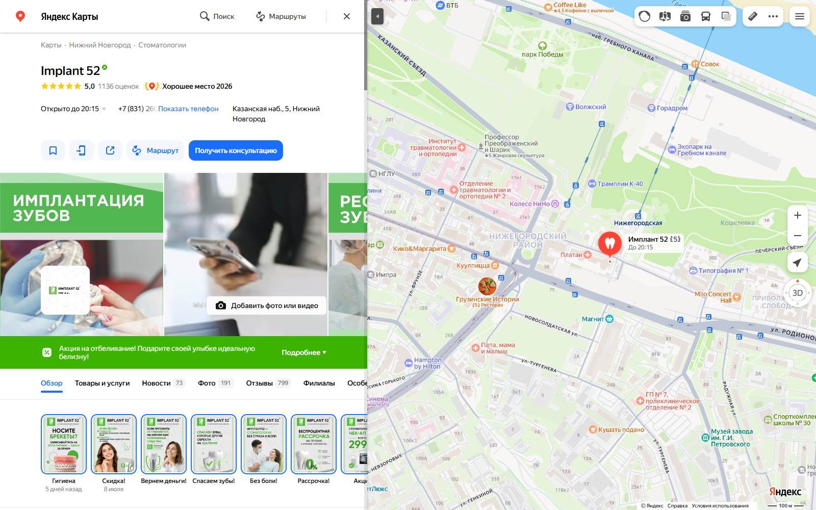Image resolution: width=816 pixels, height=510 pixels.
Task: Select Трамплин К-40 map point
Action: (592, 184)
